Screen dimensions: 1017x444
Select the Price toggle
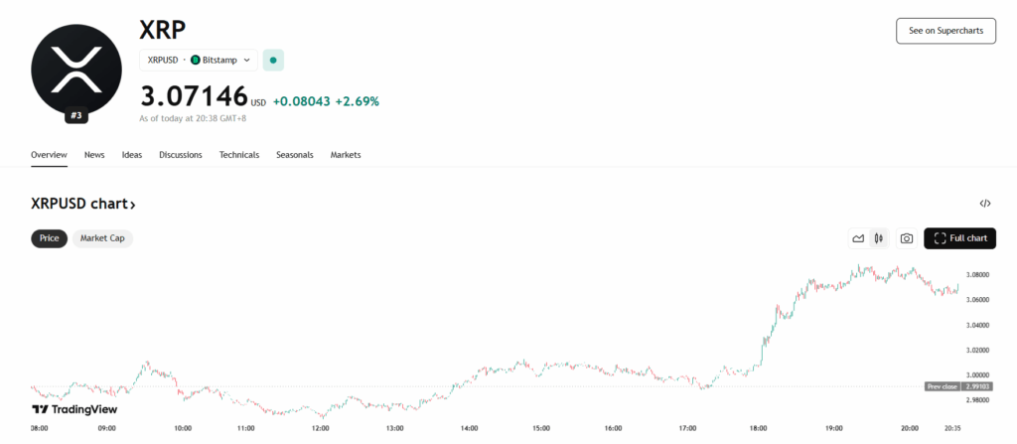pyautogui.click(x=50, y=238)
